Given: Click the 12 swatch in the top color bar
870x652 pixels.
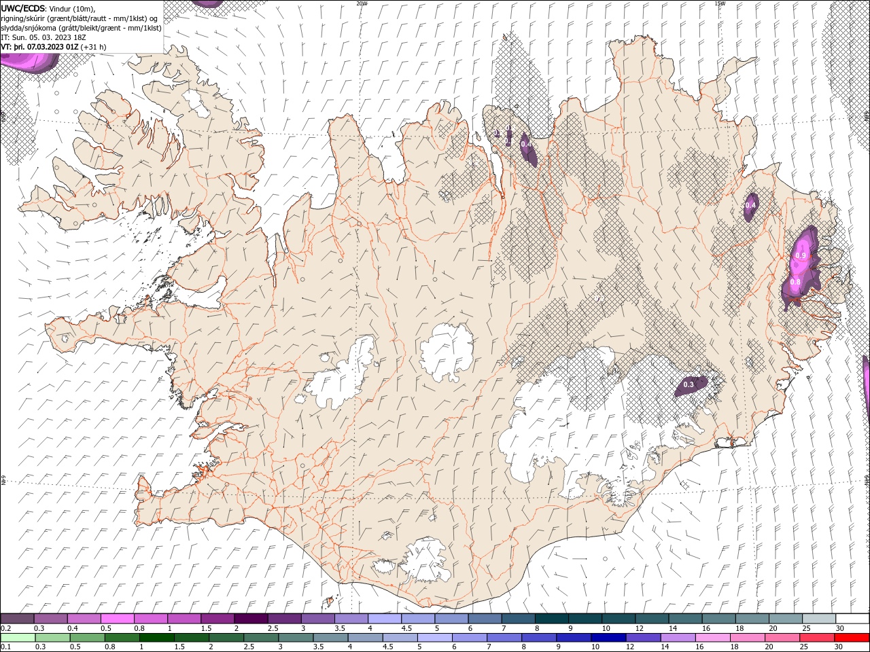Looking at the screenshot, I should (652, 619).
